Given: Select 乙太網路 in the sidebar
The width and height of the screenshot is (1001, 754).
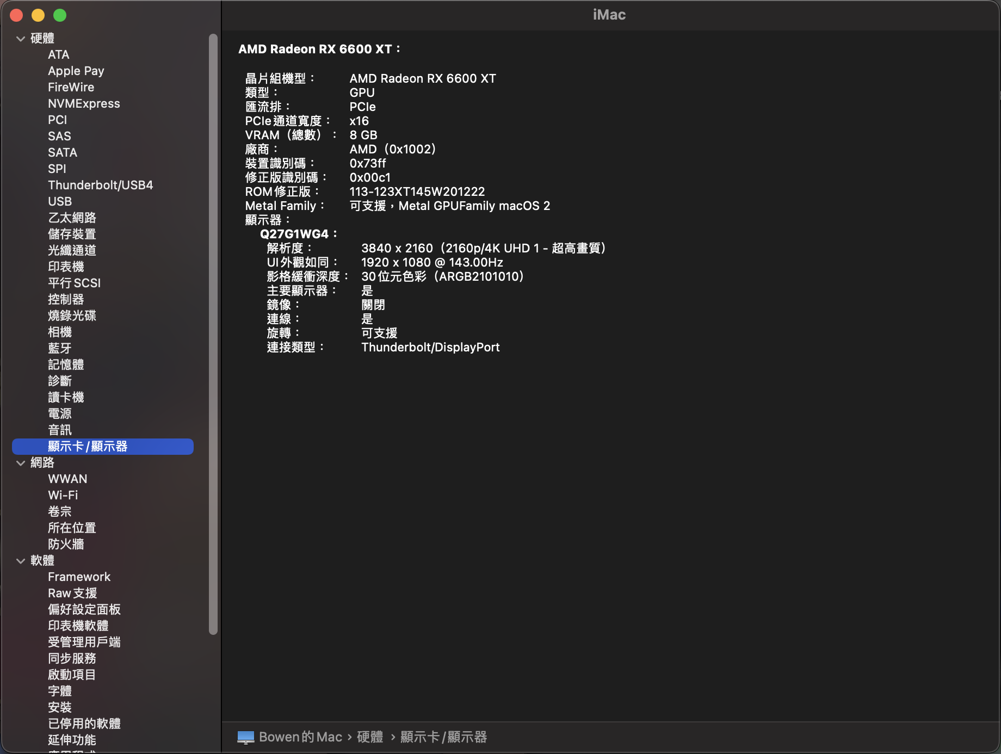Looking at the screenshot, I should (72, 218).
